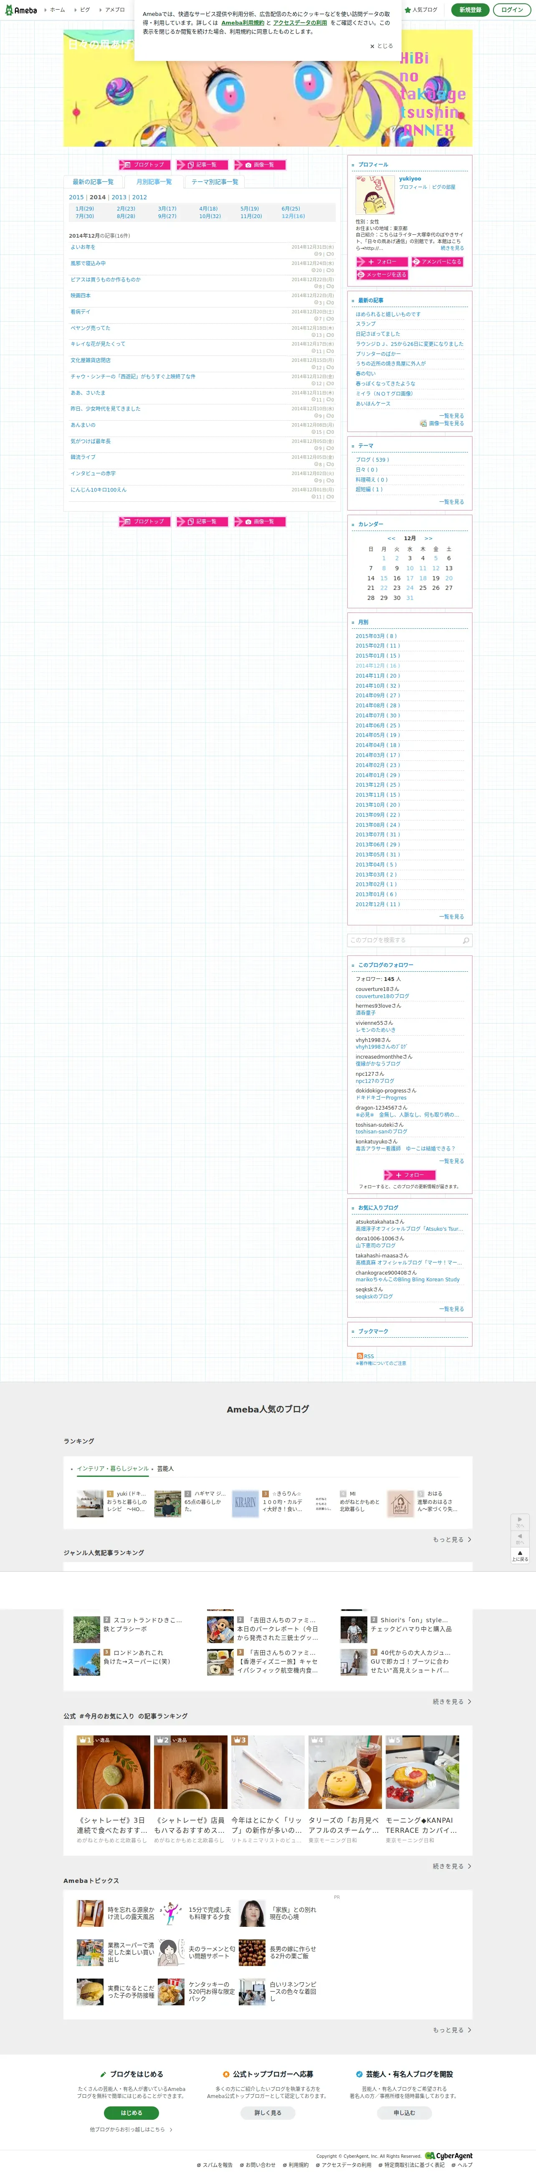Select day 31 in the December calendar
The width and height of the screenshot is (536, 2172).
[x=410, y=598]
